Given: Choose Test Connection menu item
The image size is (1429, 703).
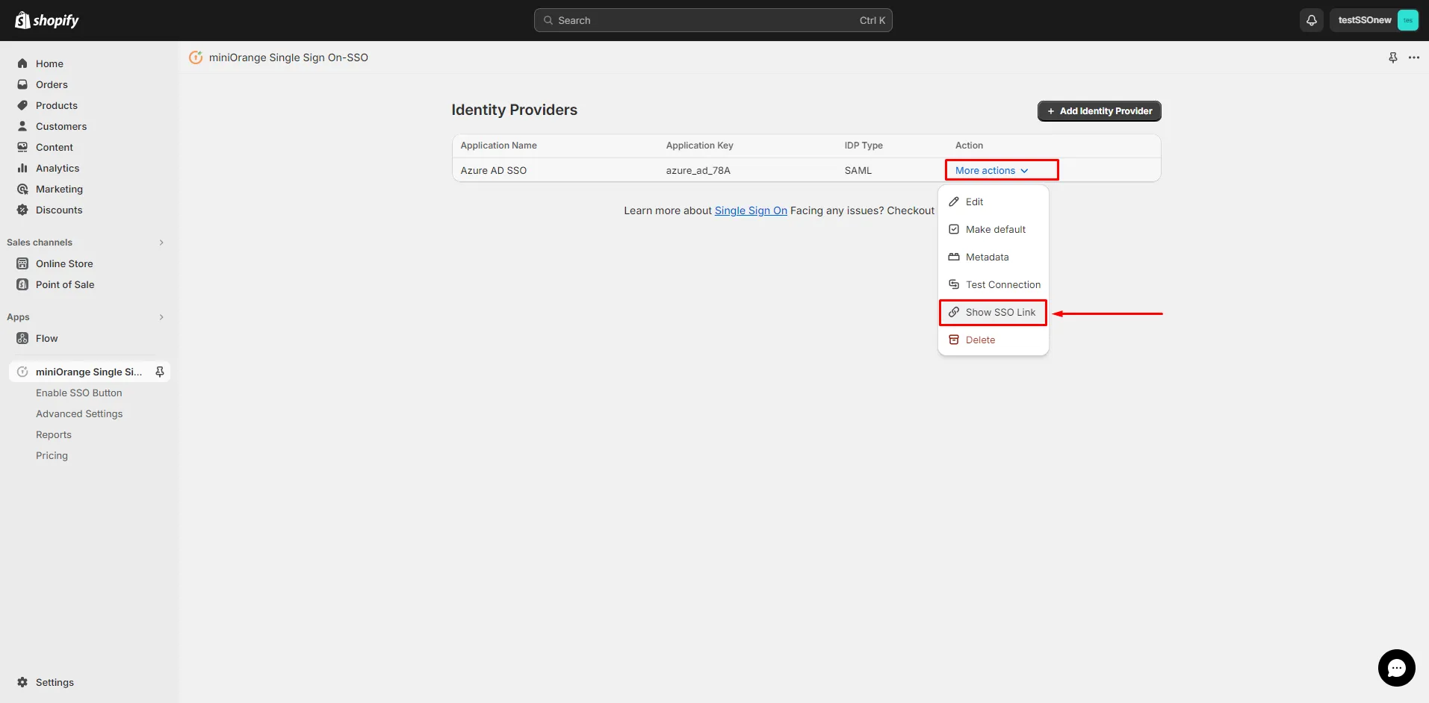Looking at the screenshot, I should [x=993, y=284].
